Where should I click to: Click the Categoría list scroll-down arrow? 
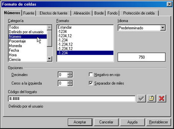pyautogui.click(x=49, y=59)
